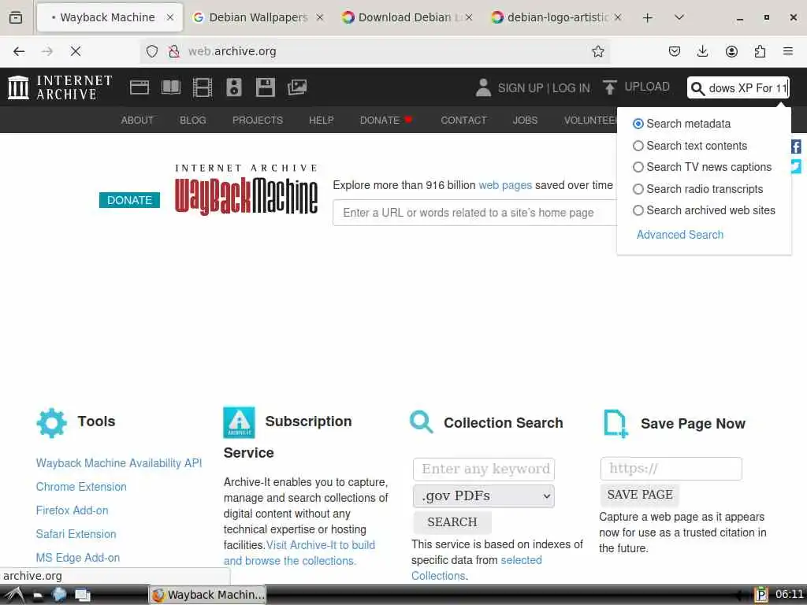Click the Archive-It subscription service icon
The height and width of the screenshot is (605, 807).
[239, 422]
